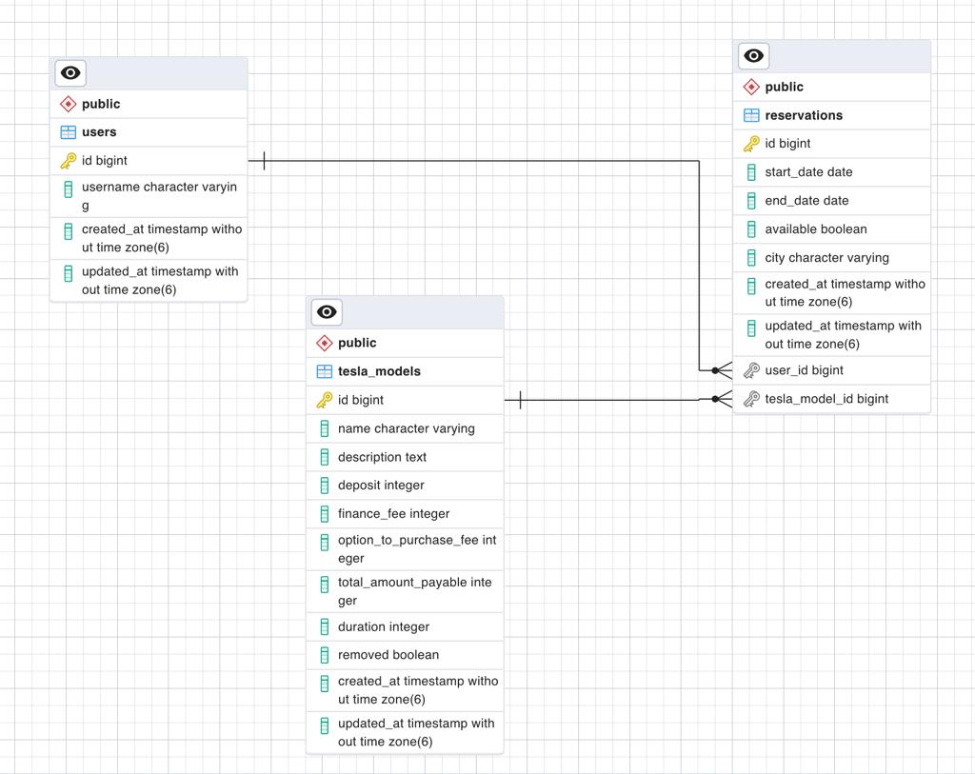Toggle eye visibility on tesla_models table
This screenshot has height=774, width=975.
pyautogui.click(x=327, y=312)
